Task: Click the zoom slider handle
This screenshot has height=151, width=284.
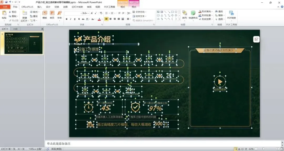Action: [x=263, y=149]
